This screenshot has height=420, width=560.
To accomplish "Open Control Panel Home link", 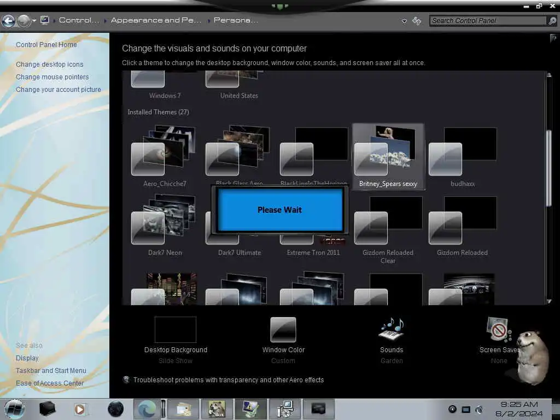I will click(46, 45).
